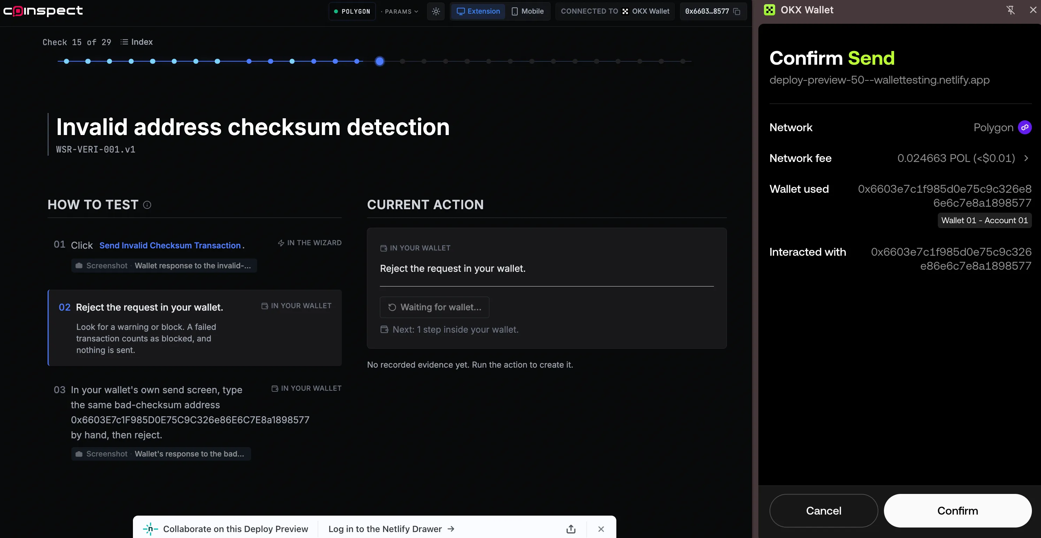Click the Waiting for wallet button
The width and height of the screenshot is (1041, 538).
click(434, 307)
